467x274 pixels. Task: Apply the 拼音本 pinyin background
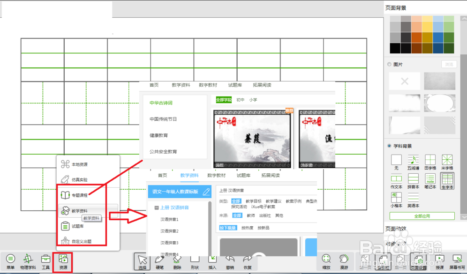click(414, 181)
